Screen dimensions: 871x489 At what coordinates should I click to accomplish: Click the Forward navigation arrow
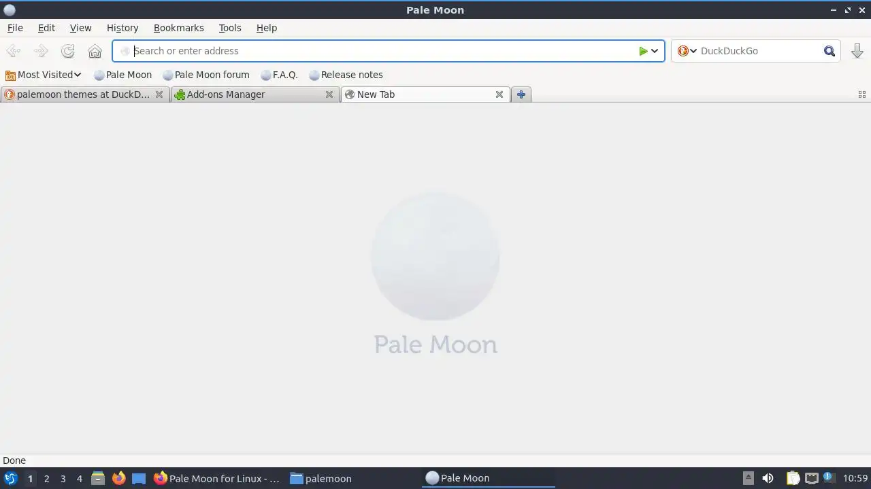41,51
